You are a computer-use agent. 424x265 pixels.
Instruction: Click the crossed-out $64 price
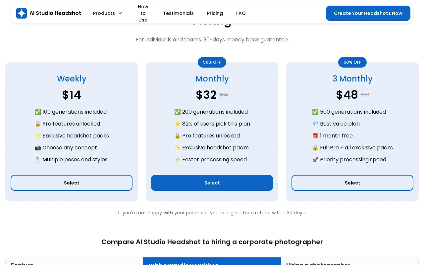point(224,95)
